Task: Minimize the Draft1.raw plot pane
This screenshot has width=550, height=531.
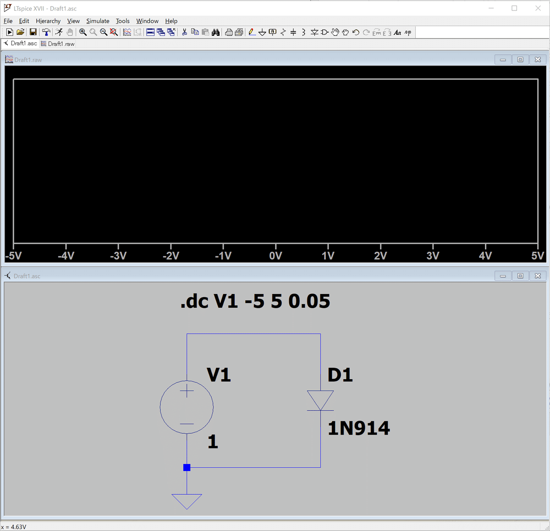Action: 503,60
